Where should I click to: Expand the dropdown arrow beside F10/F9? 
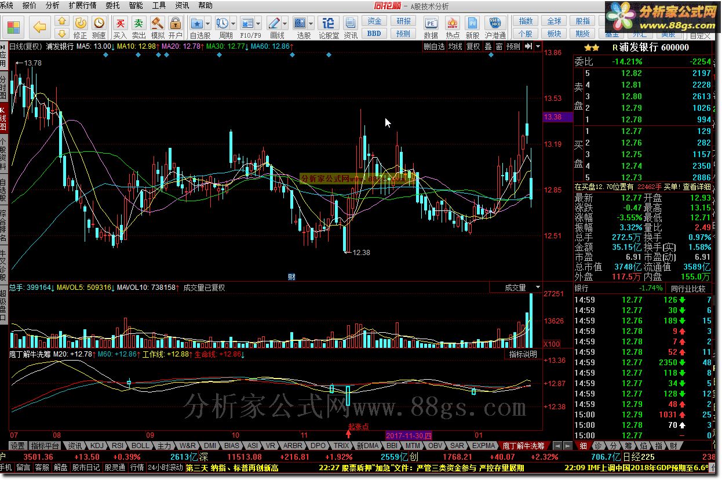pyautogui.click(x=259, y=23)
